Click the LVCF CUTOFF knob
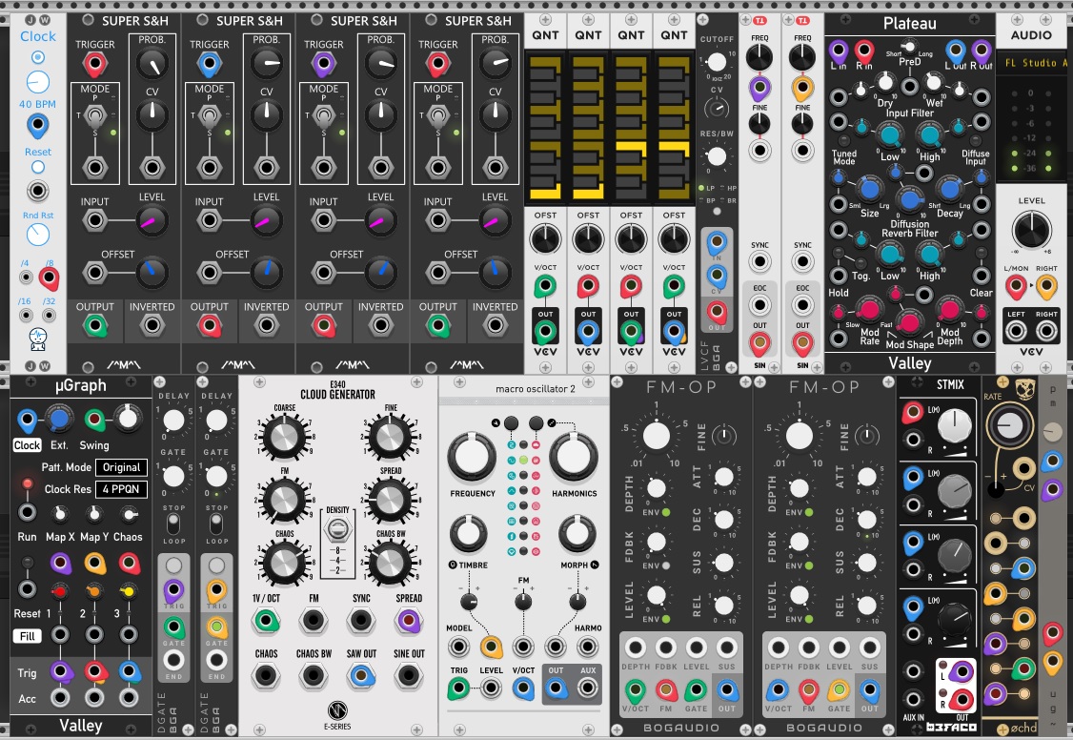The image size is (1073, 740). (x=717, y=62)
